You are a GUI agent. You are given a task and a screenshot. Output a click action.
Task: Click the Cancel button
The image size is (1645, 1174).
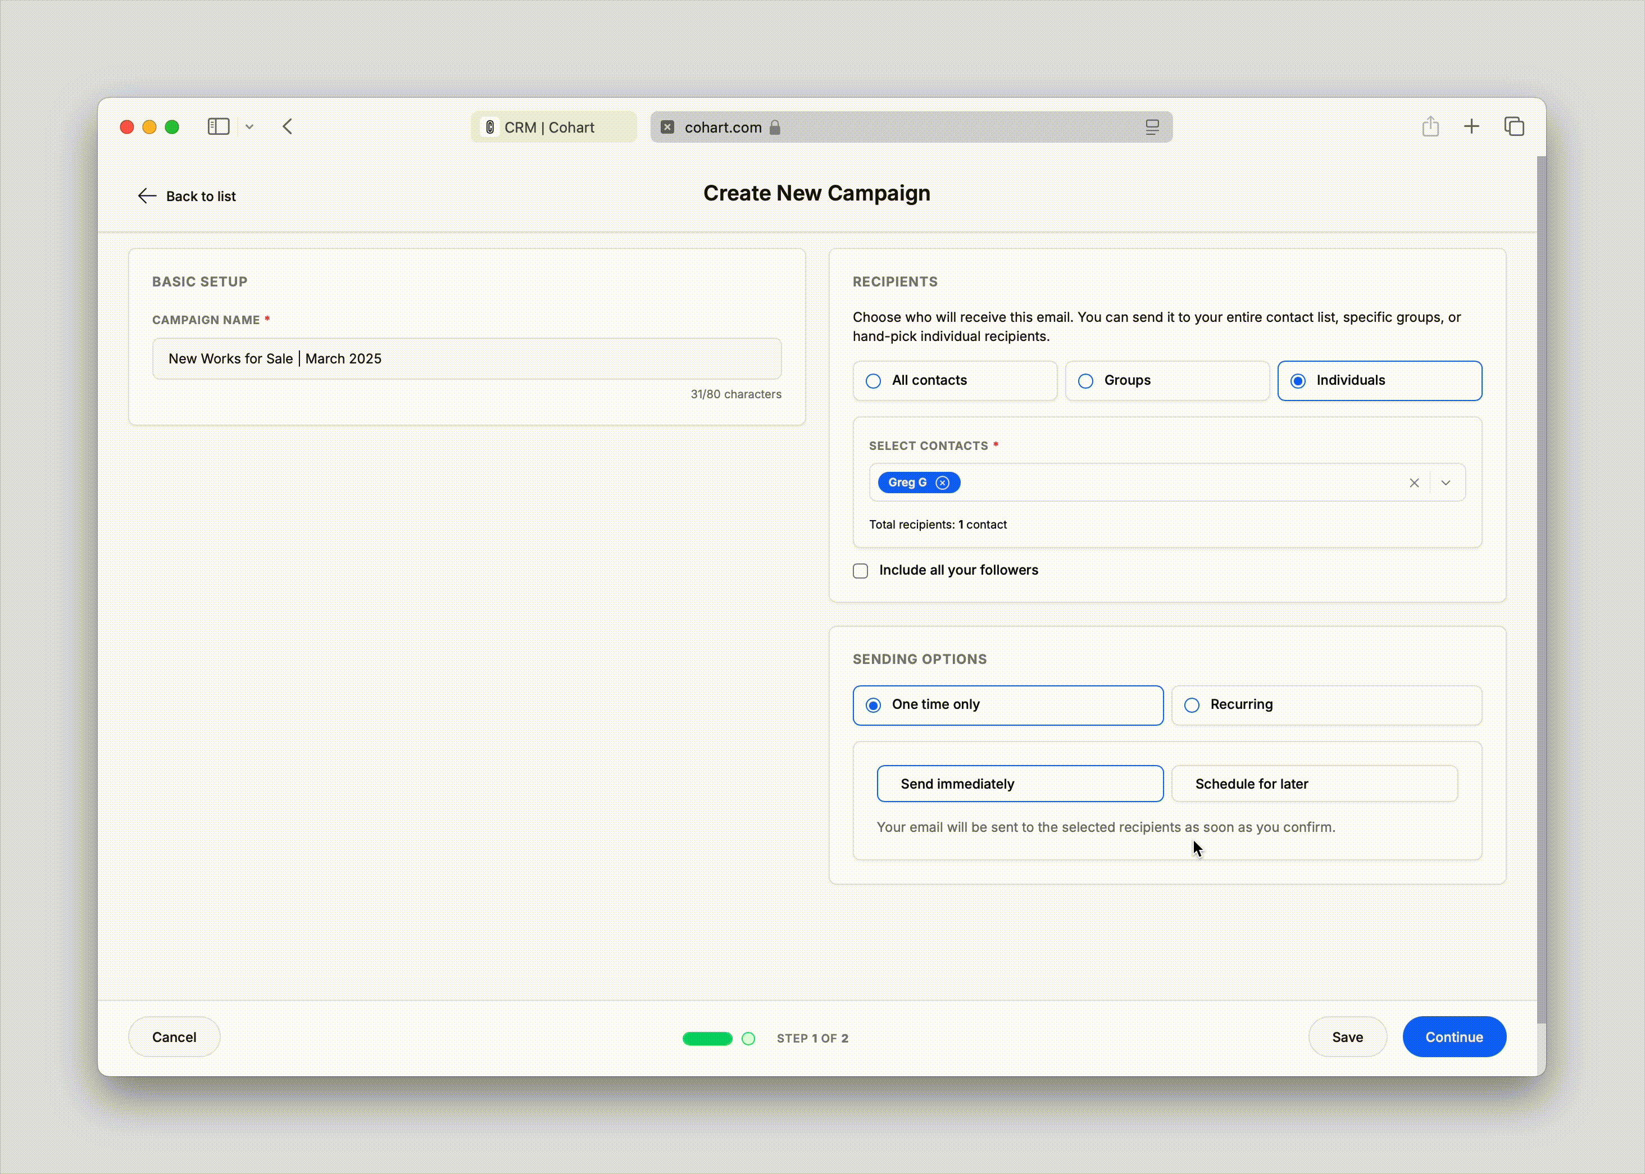(x=174, y=1038)
